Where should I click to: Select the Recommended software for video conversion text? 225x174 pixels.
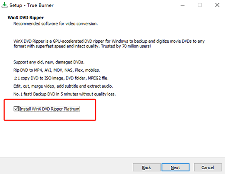[x=55, y=24]
